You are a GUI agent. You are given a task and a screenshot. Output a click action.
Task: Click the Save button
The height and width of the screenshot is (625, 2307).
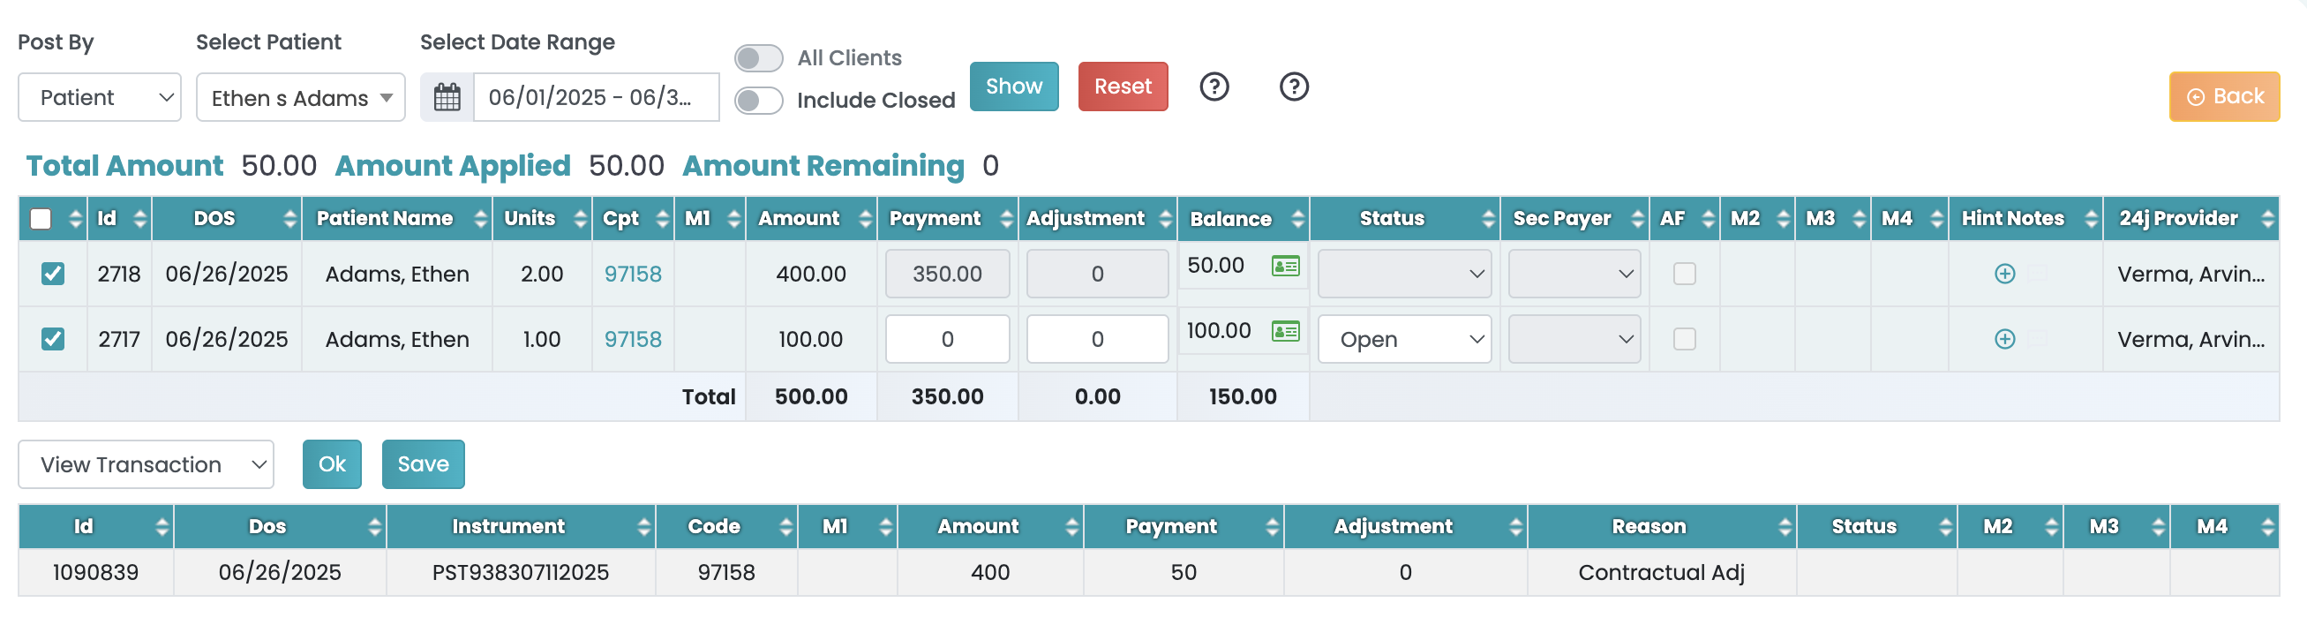(x=424, y=464)
